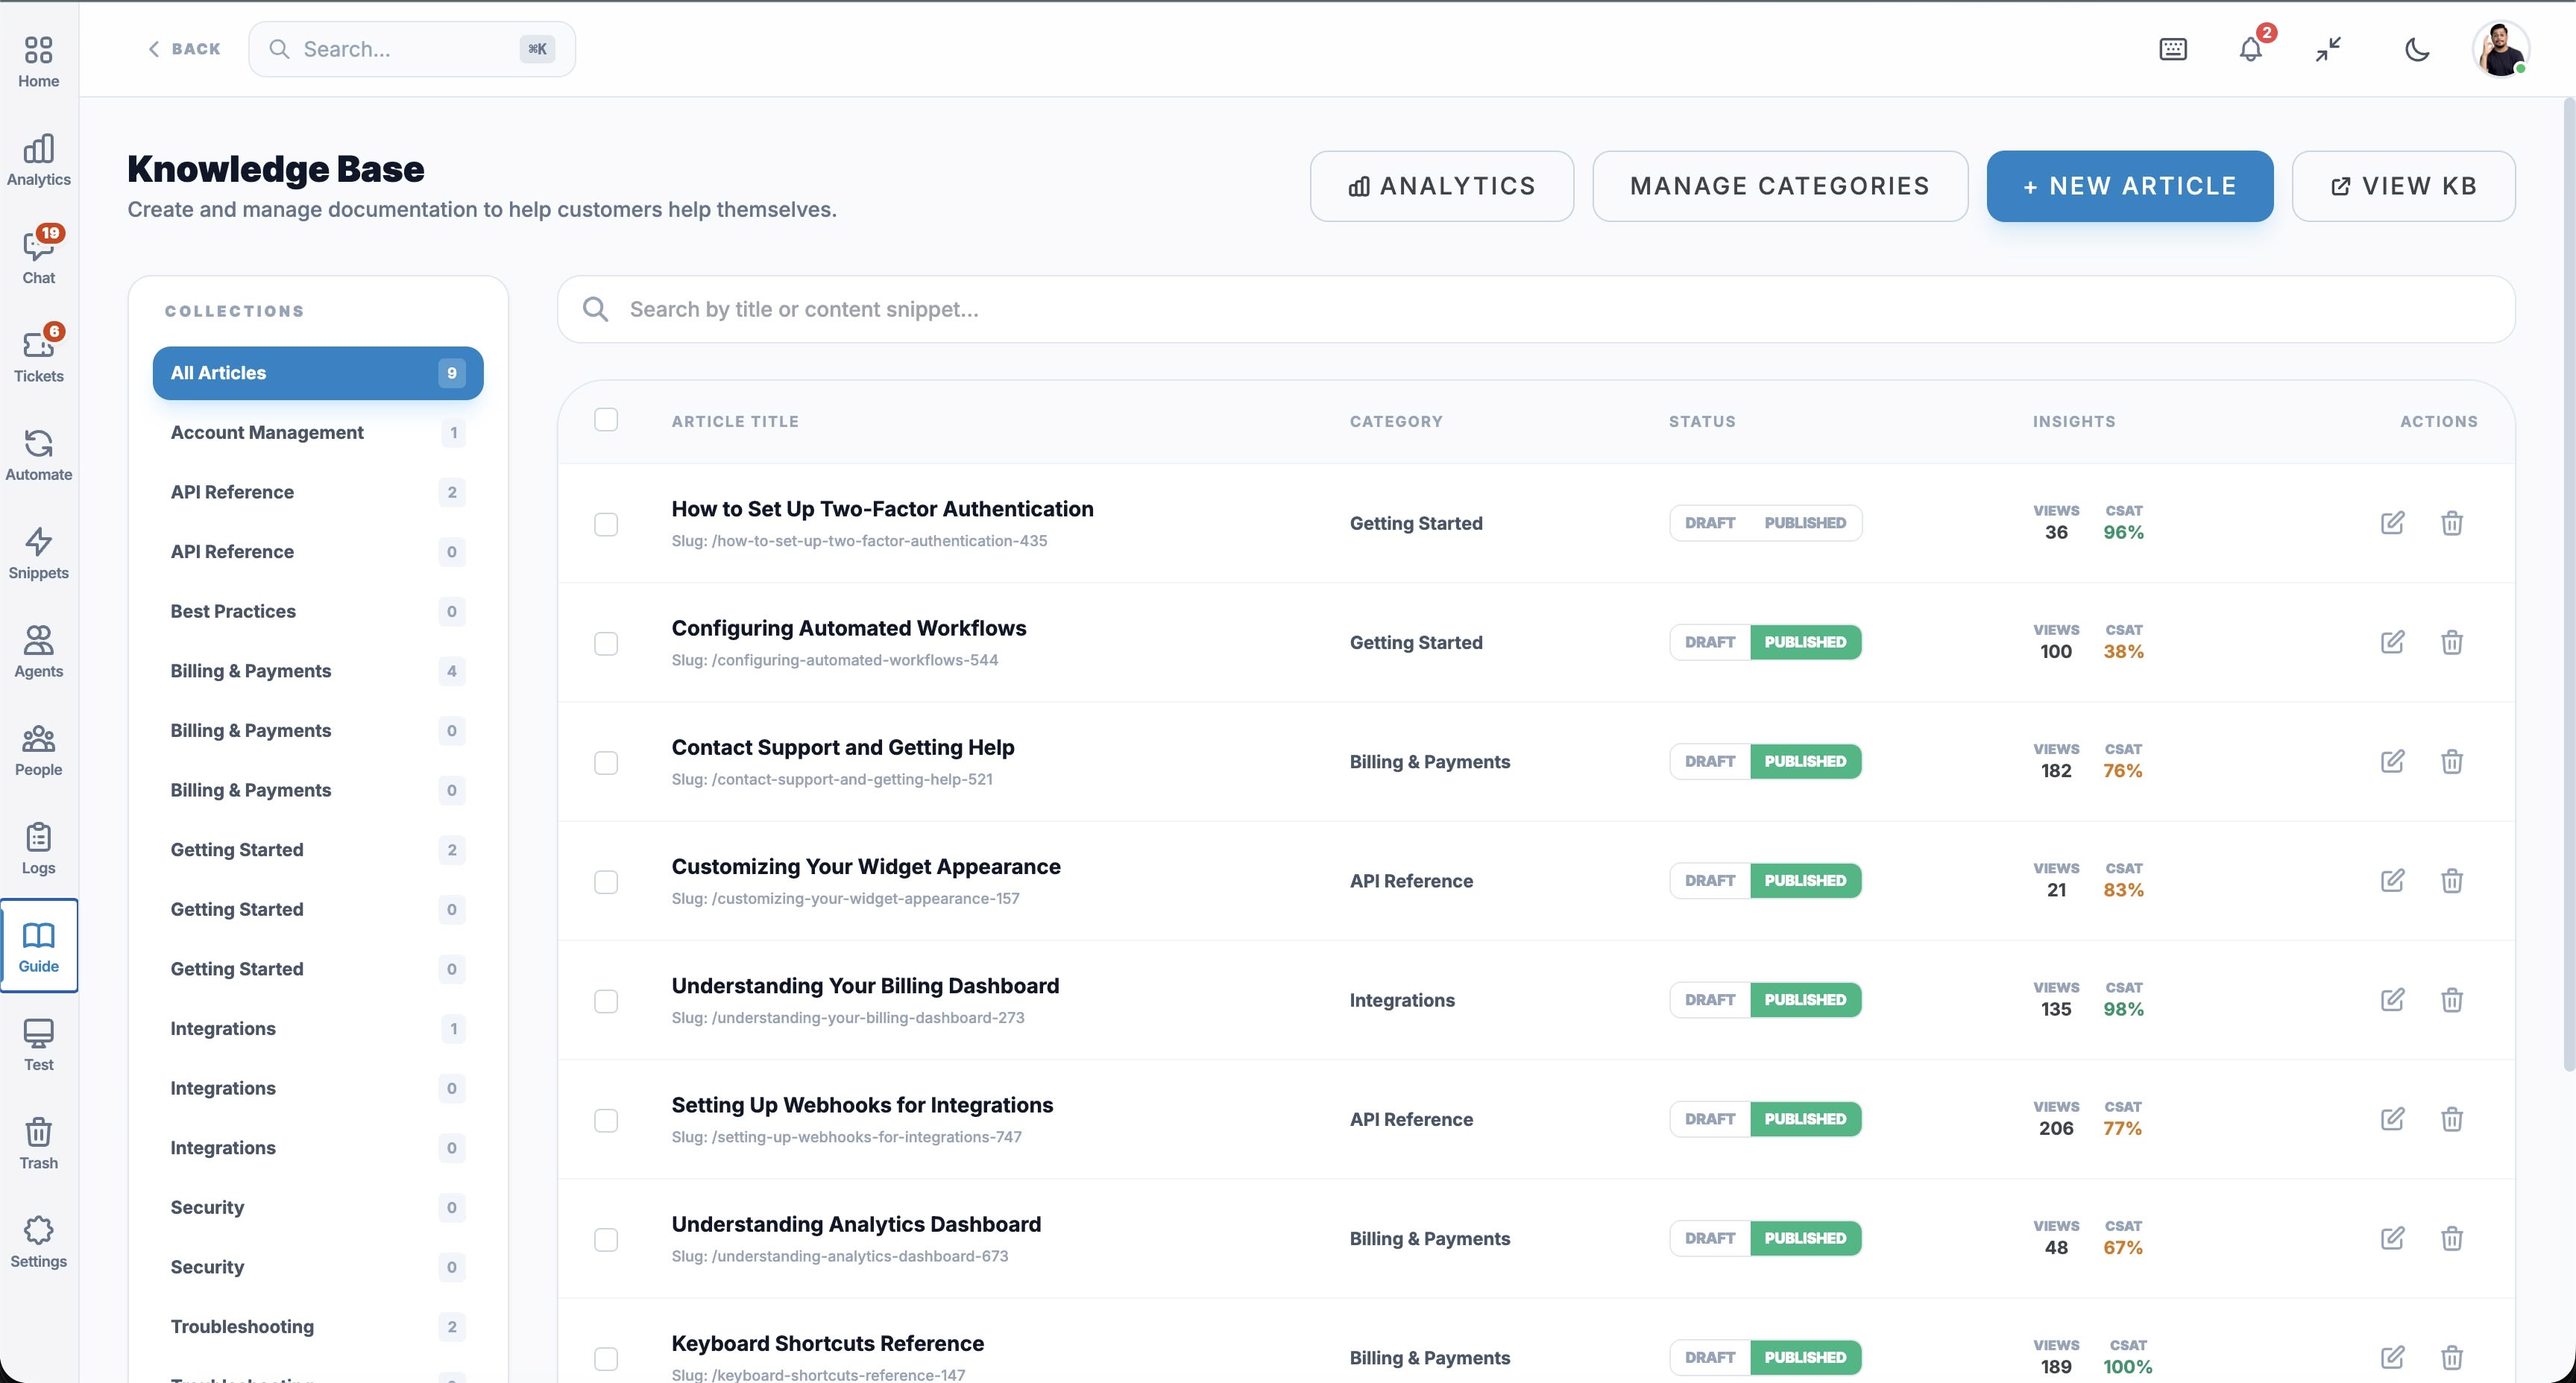This screenshot has width=2576, height=1383.
Task: Open Settings in the sidebar
Action: 38,1242
